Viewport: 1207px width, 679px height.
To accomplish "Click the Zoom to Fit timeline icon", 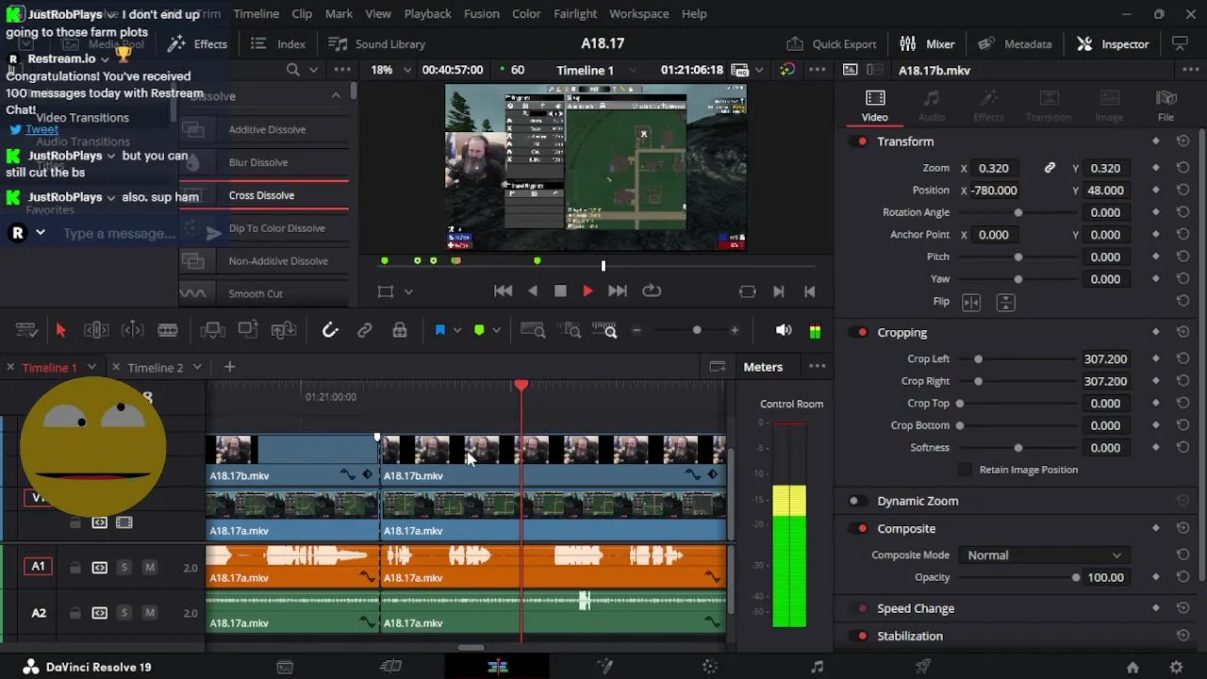I will point(533,330).
